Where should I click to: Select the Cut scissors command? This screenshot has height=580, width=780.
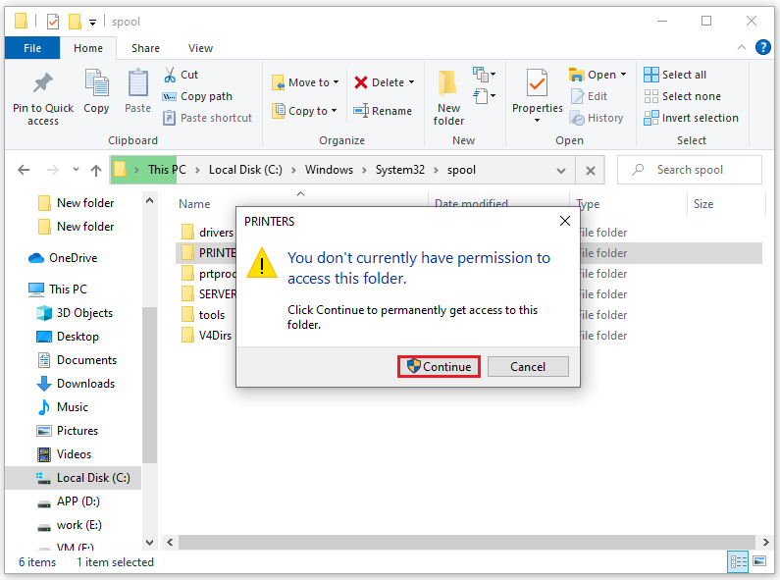tap(182, 75)
